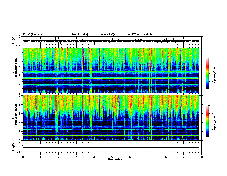Click the ch.1 voltage waveform trace
Screen dimensions: 227x176
[110, 41]
